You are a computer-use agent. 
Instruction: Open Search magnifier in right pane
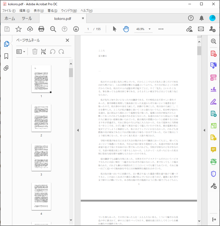[213, 41]
